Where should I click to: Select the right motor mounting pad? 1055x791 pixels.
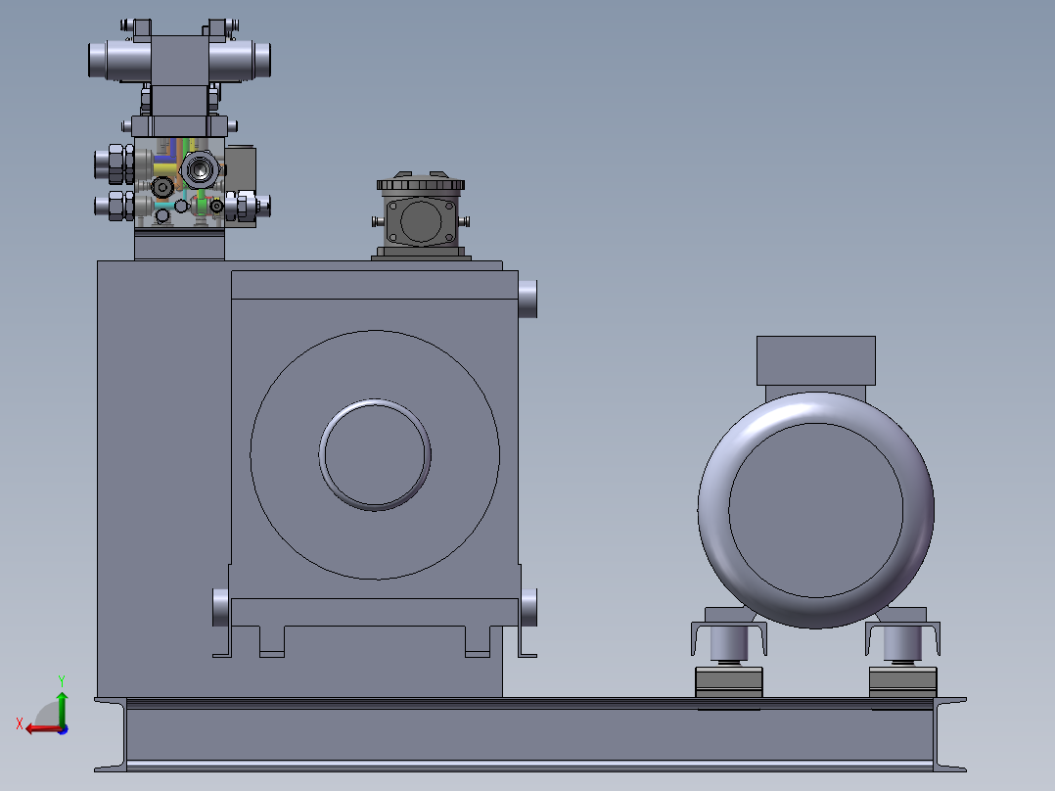903,682
